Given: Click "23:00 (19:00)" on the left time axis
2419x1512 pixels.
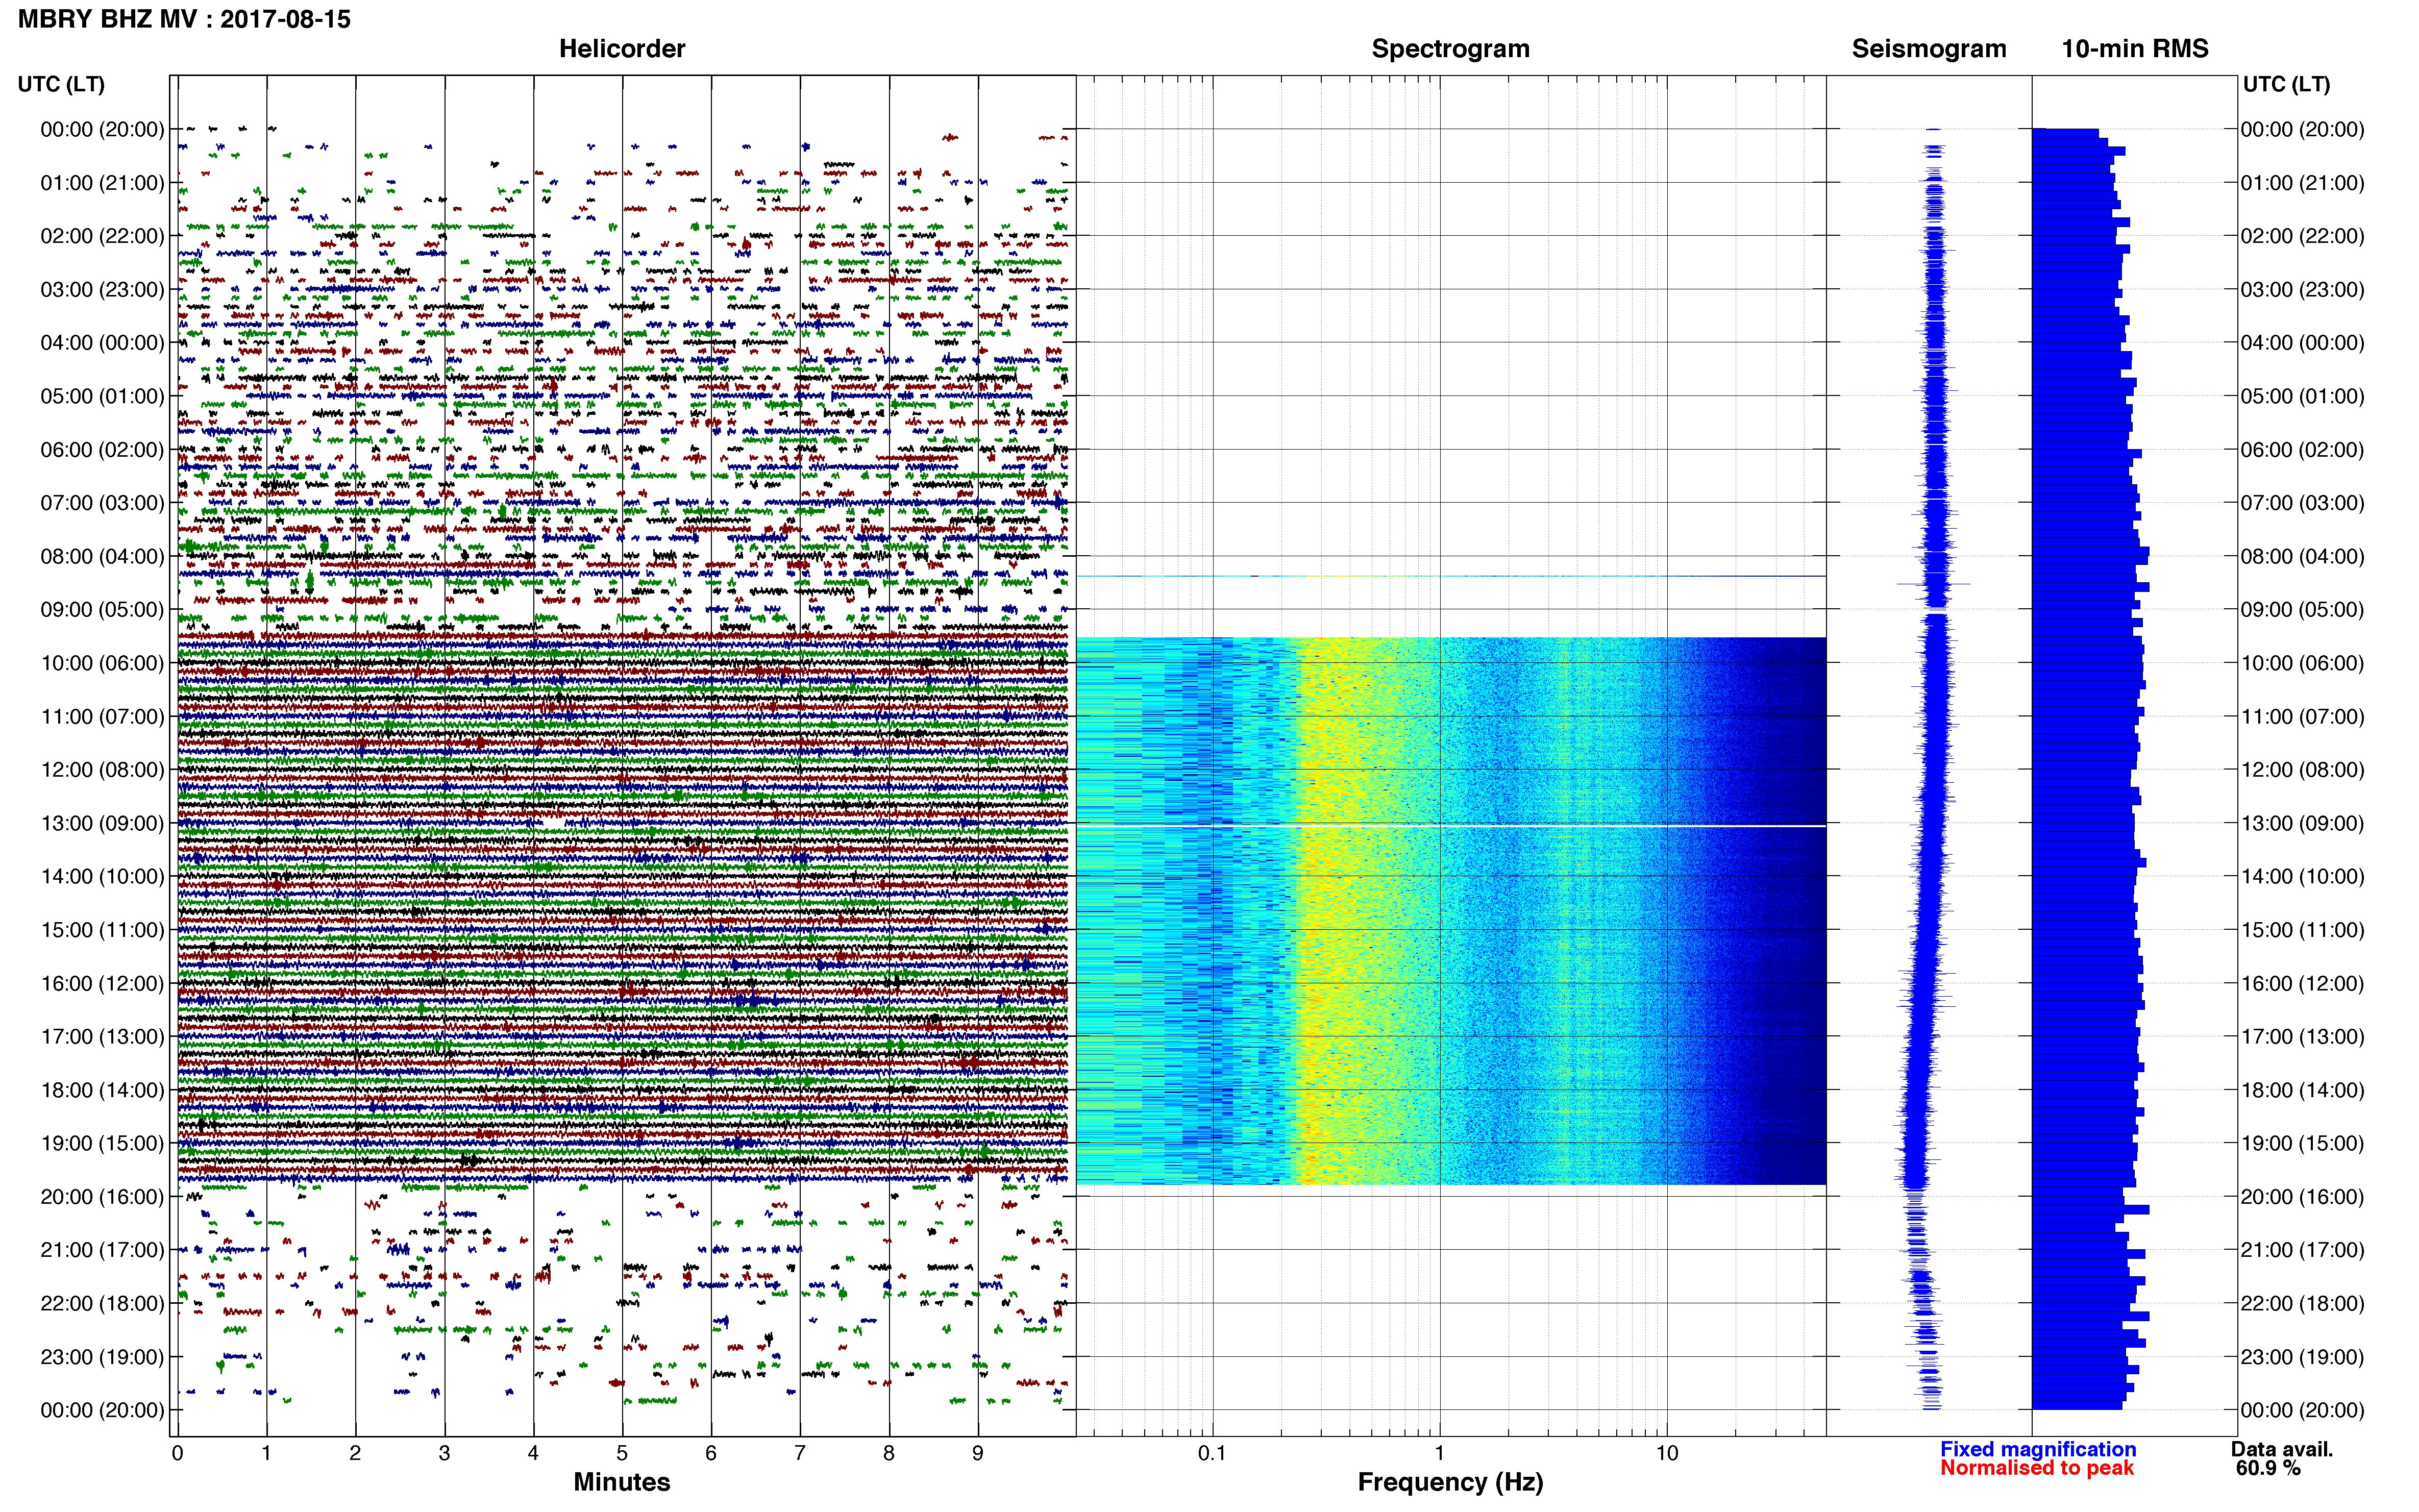Looking at the screenshot, I should click(x=102, y=1357).
